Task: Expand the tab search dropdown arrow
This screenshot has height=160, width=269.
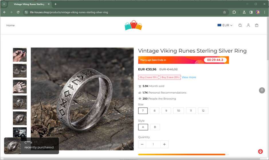Action: tap(4, 4)
